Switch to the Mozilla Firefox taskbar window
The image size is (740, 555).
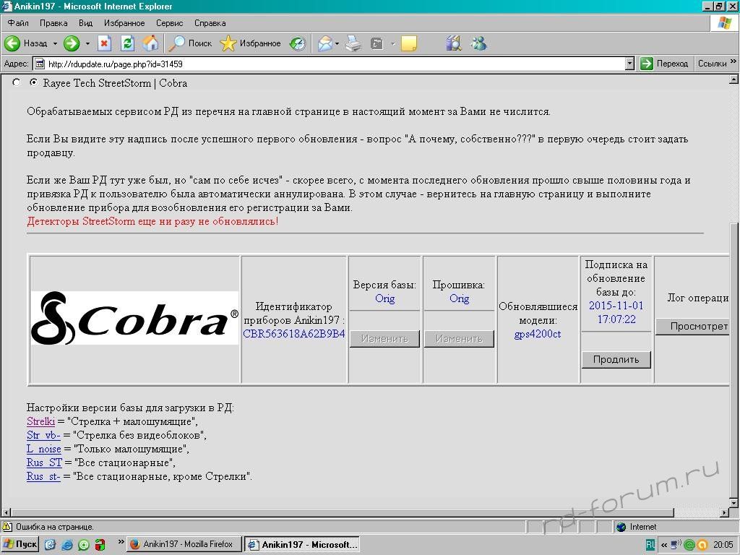tap(183, 544)
